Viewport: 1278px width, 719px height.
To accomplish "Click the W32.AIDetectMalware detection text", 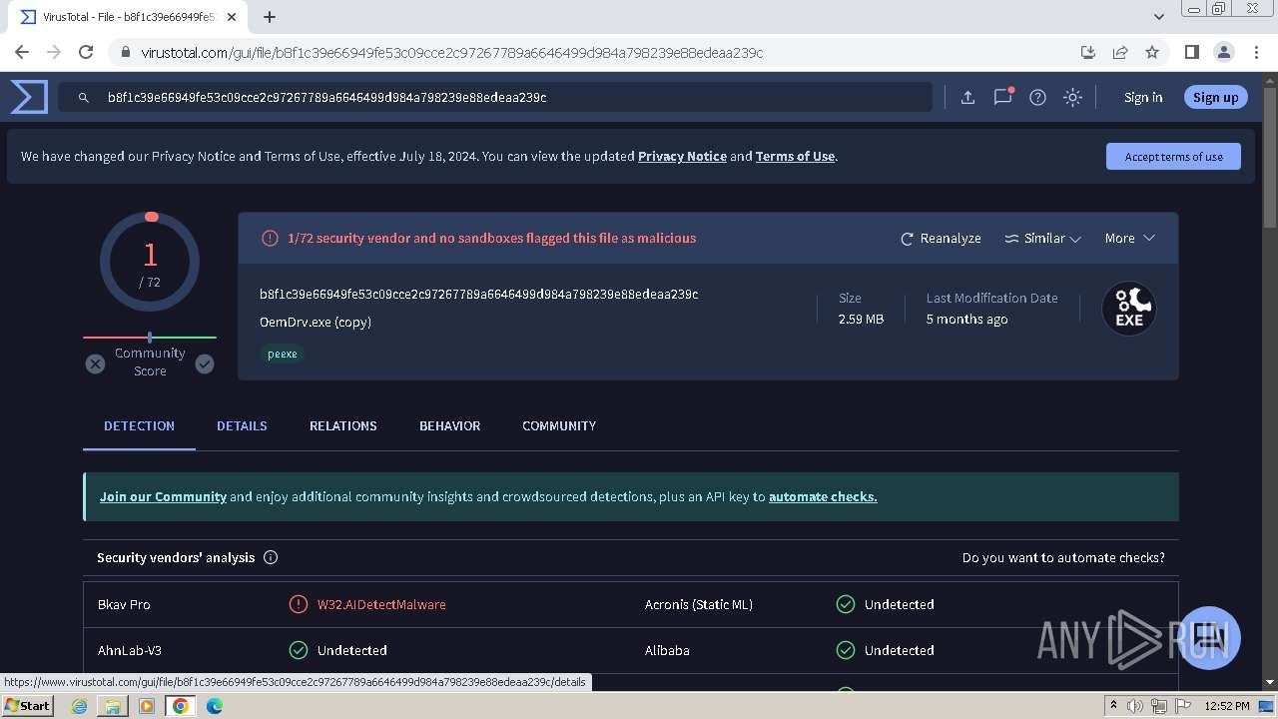I will pyautogui.click(x=381, y=604).
